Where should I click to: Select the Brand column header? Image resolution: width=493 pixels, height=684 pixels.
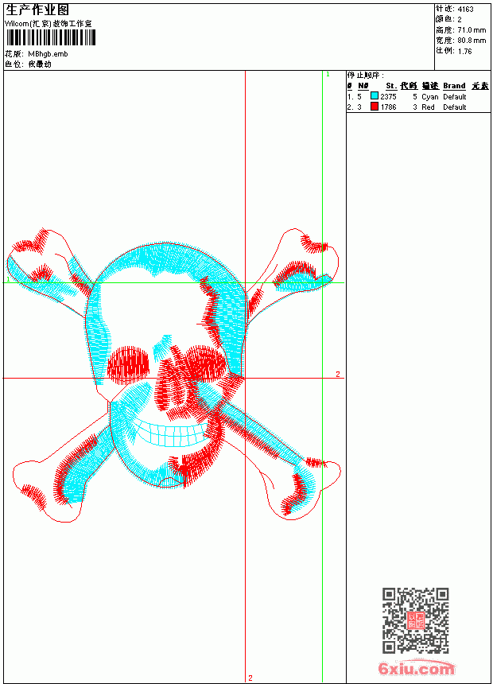coord(454,86)
